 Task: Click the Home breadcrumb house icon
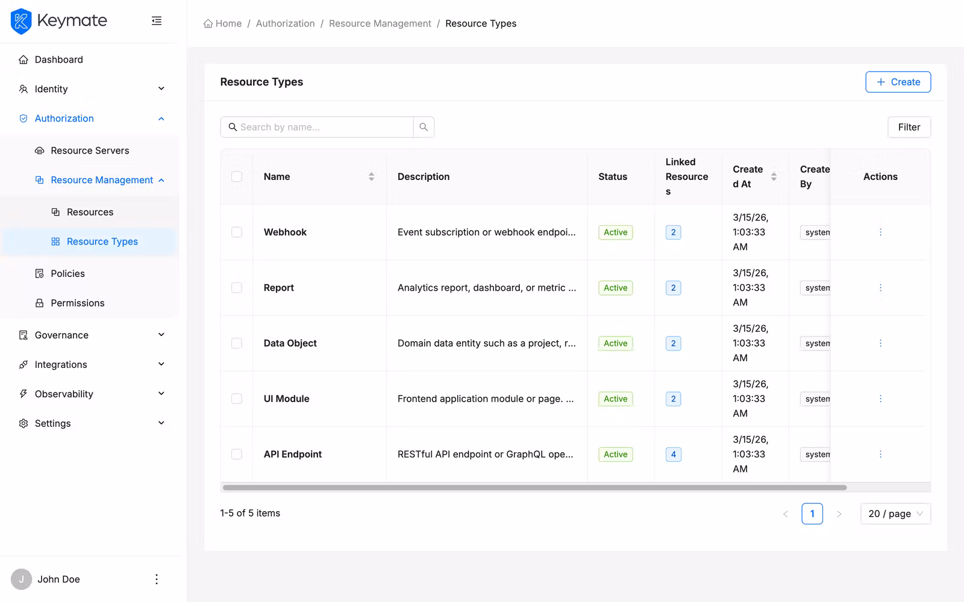tap(207, 23)
